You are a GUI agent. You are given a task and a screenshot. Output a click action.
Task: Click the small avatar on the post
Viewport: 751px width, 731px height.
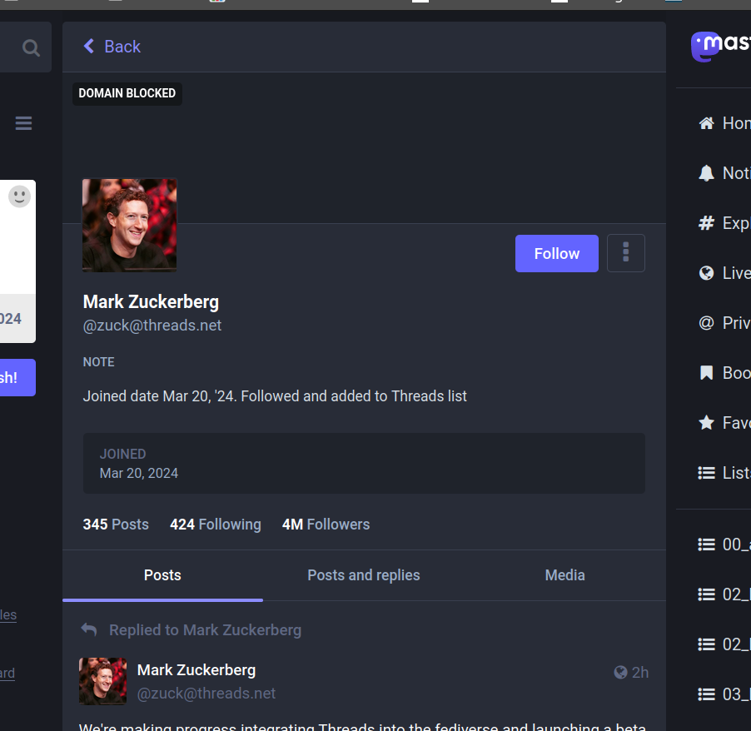(x=103, y=681)
